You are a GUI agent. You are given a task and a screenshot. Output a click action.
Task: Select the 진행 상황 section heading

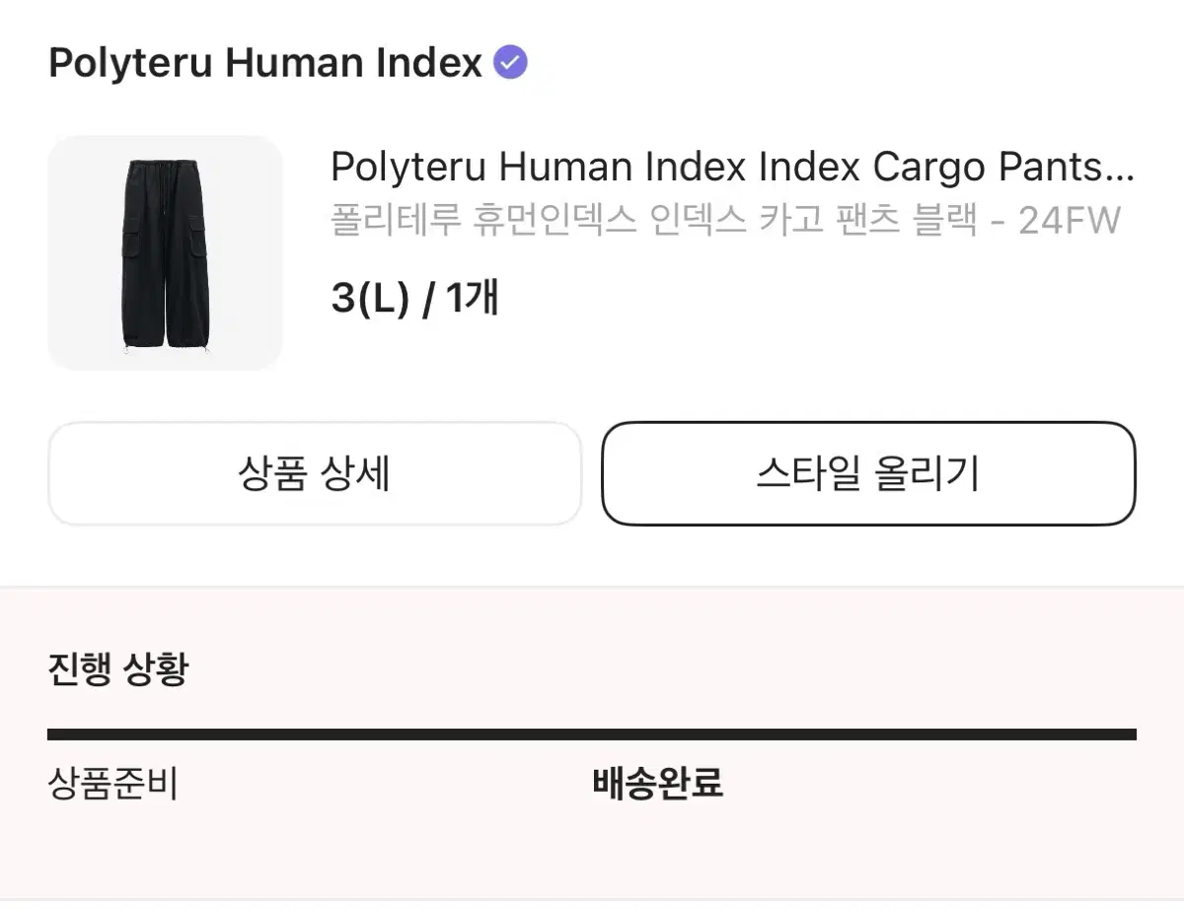[x=117, y=669]
